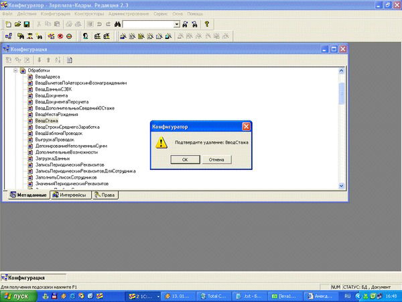Viewport: 402px width, 302px height.
Task: Select ВводАдреса in the tree
Action: 48,77
